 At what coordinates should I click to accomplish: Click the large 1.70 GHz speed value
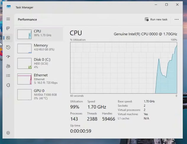97,107
